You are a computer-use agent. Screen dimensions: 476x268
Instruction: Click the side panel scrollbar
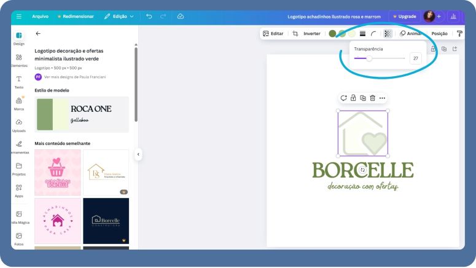click(x=136, y=84)
